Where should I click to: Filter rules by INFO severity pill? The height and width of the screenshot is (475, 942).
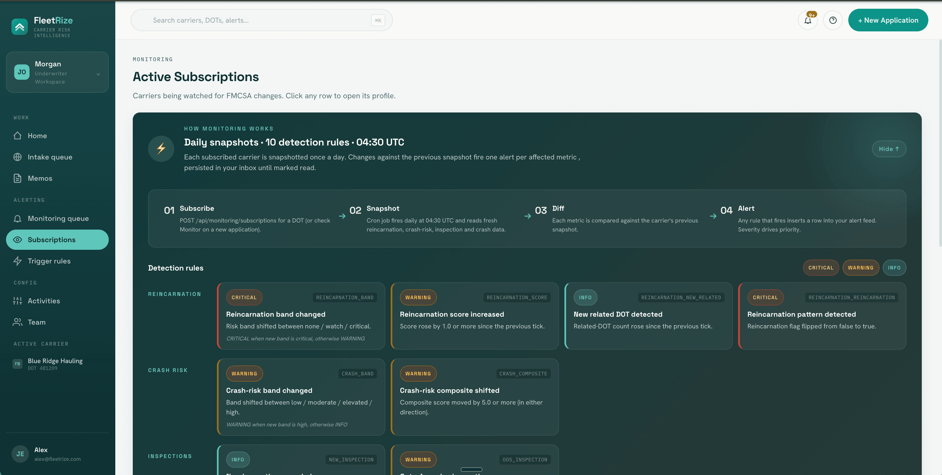pyautogui.click(x=894, y=268)
